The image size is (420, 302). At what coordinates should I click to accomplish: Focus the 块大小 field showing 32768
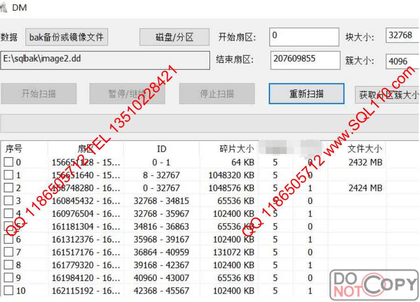click(x=402, y=35)
